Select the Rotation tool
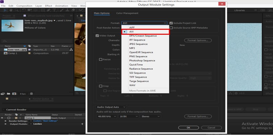The width and height of the screenshot is (273, 135). coord(24,10)
